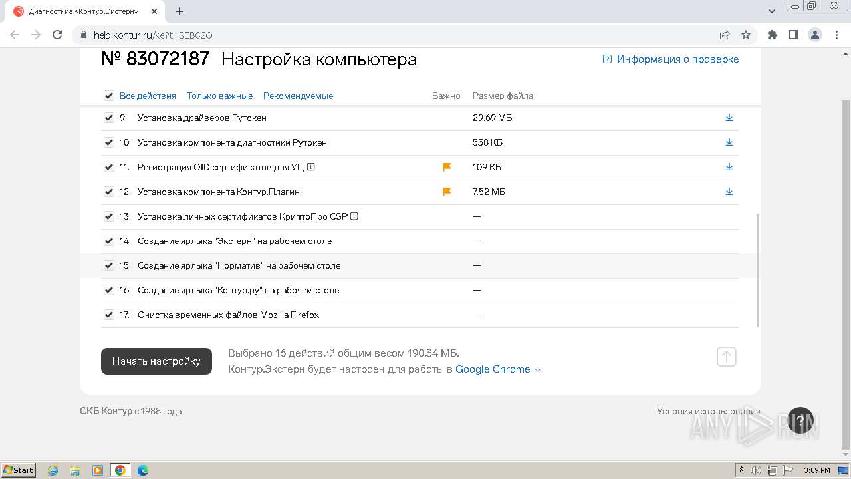
Task: Open Chrome three-dot menu
Action: (836, 35)
